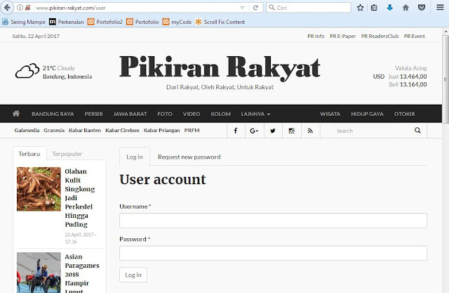
Task: Go back with the browser back arrow
Action: pos(7,8)
